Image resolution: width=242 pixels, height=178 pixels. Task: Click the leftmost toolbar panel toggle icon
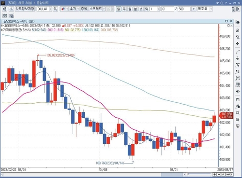tap(5, 9)
